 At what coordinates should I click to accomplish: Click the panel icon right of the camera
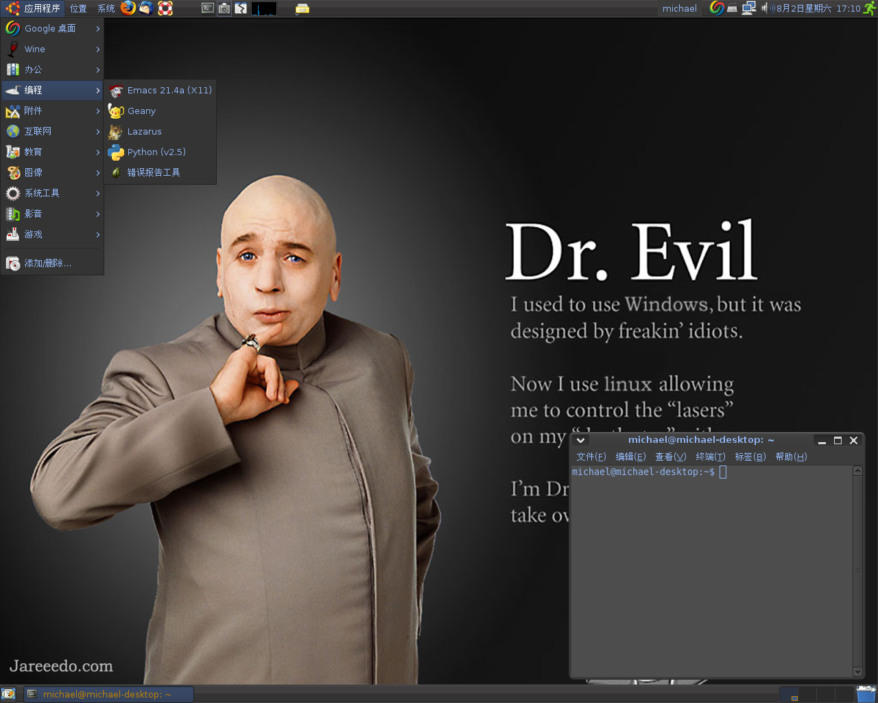point(241,8)
